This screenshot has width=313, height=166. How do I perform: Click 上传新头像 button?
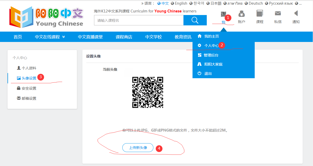click(138, 148)
